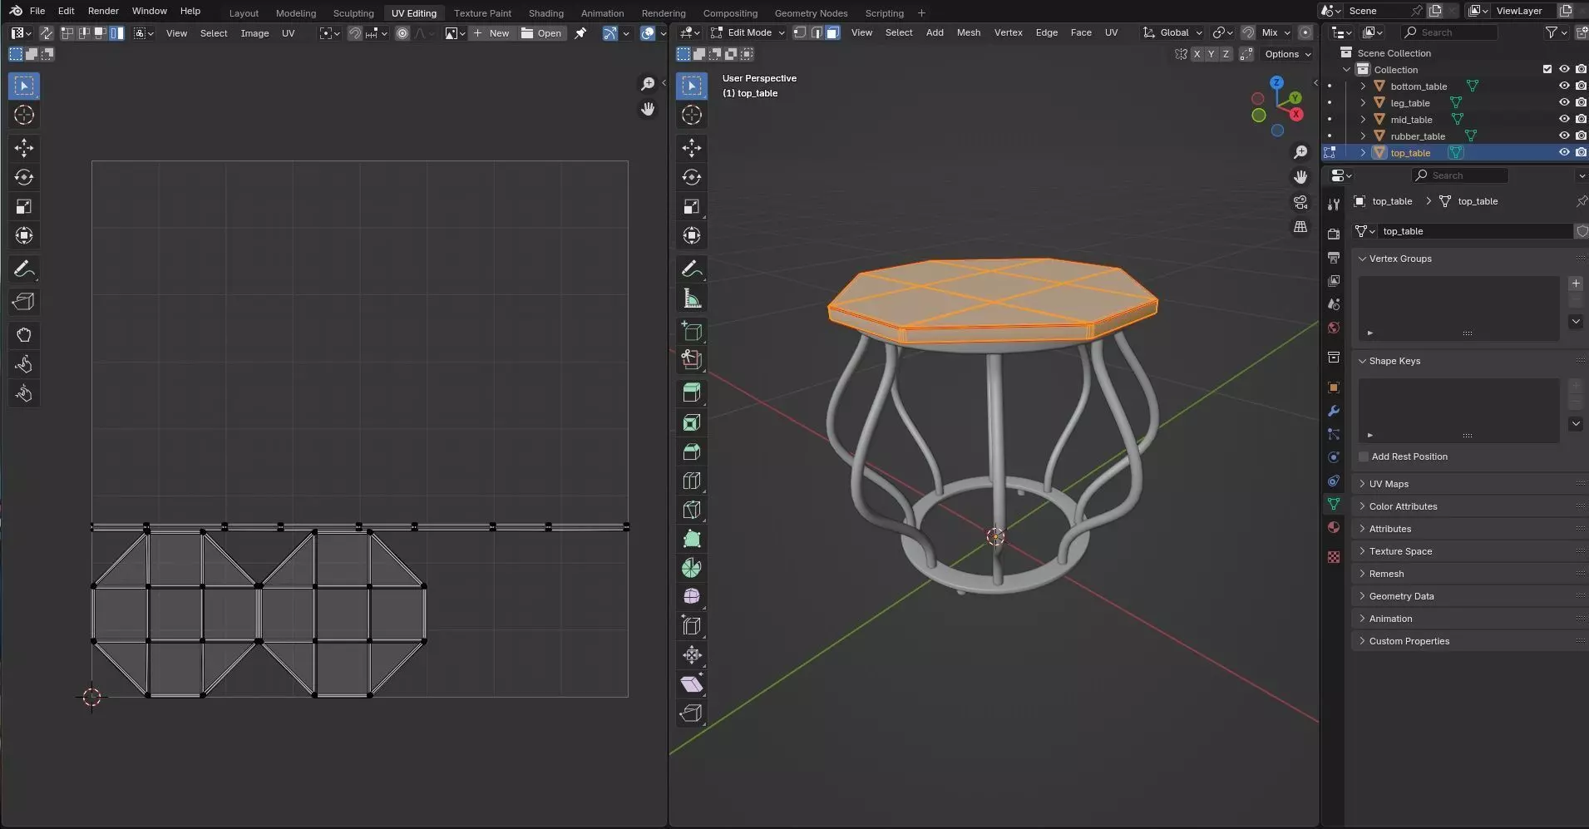Open the Edit Mode dropdown
The height and width of the screenshot is (829, 1589).
(748, 32)
